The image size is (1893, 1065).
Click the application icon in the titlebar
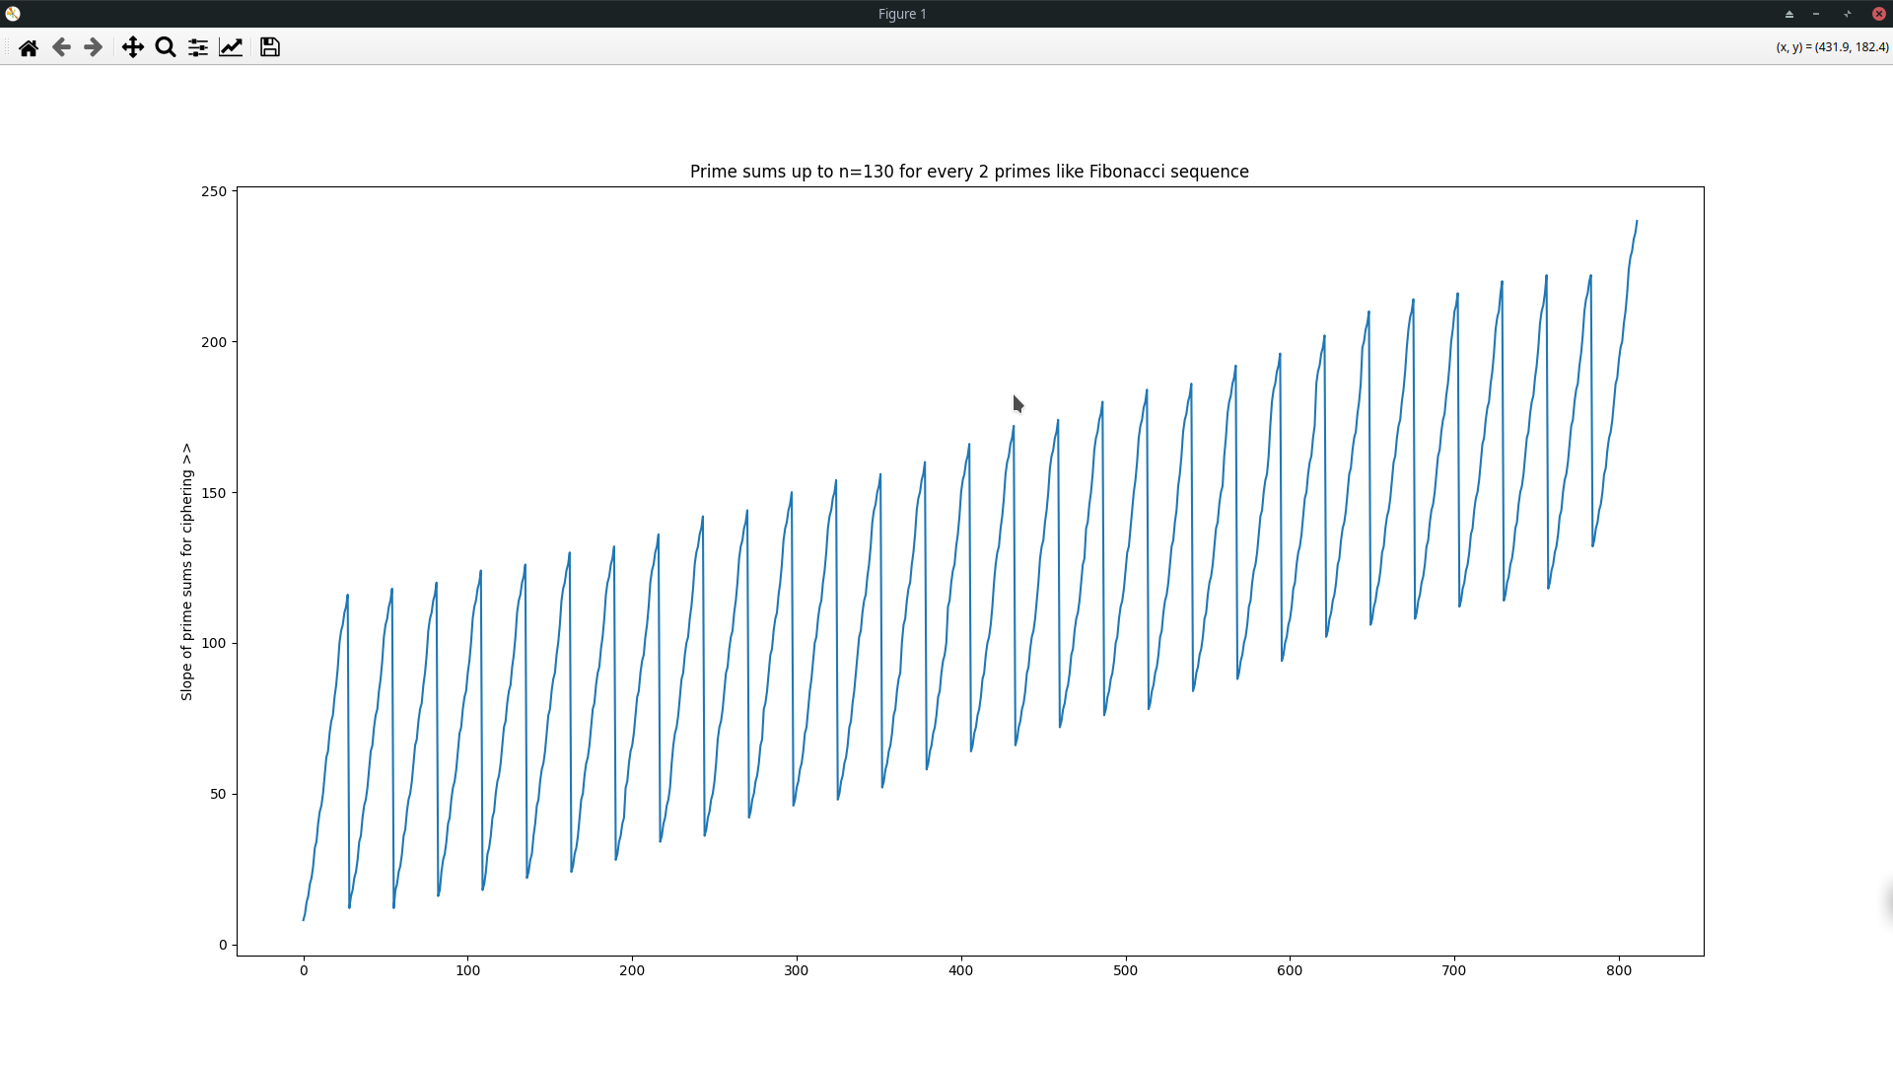click(13, 13)
